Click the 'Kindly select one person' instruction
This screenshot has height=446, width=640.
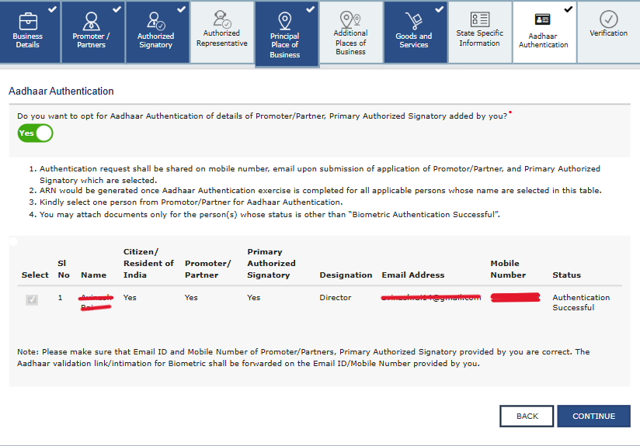tap(190, 202)
